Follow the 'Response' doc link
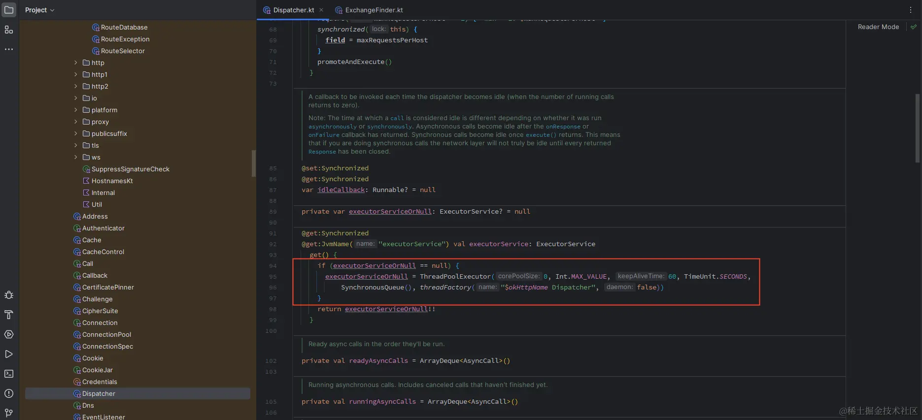922x420 pixels. [322, 152]
